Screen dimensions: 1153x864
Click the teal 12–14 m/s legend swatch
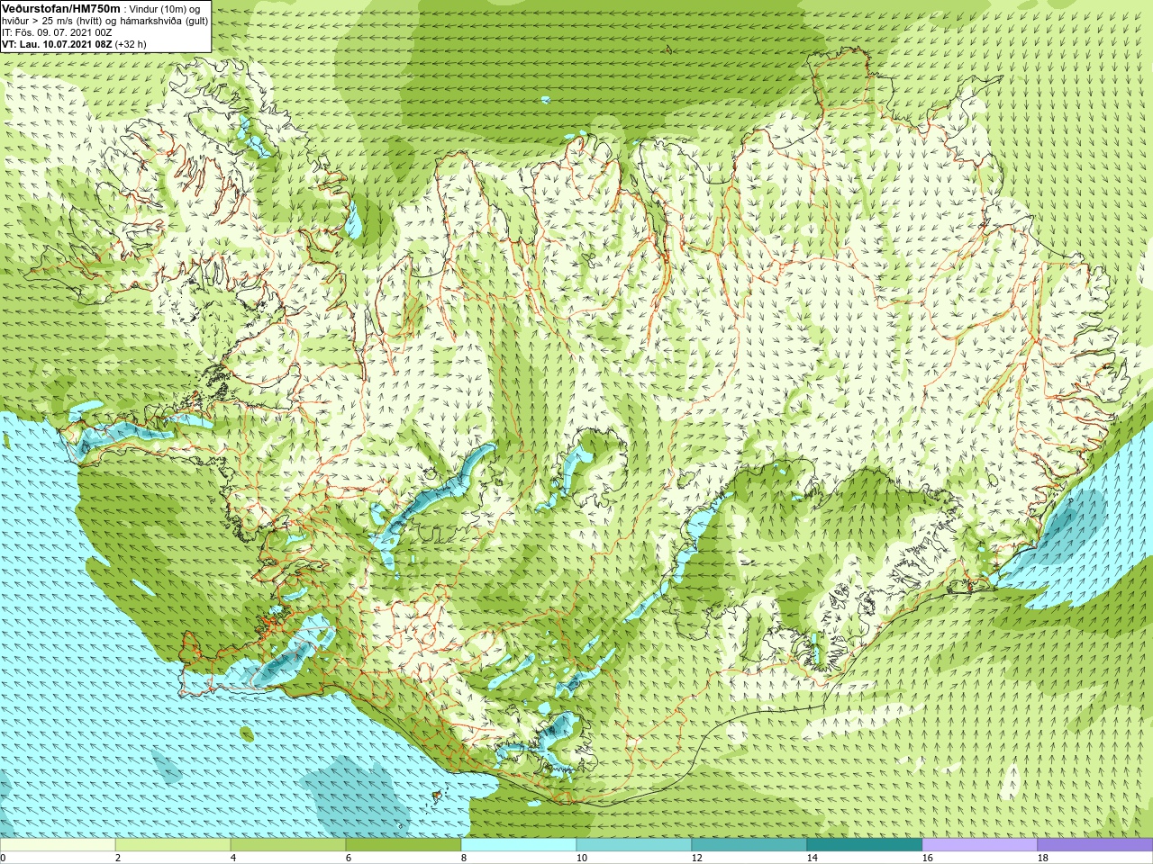click(x=749, y=845)
